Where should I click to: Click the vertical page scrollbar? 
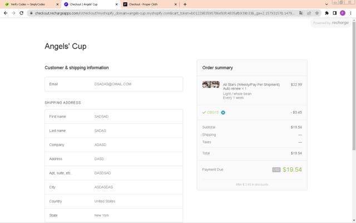[354, 86]
